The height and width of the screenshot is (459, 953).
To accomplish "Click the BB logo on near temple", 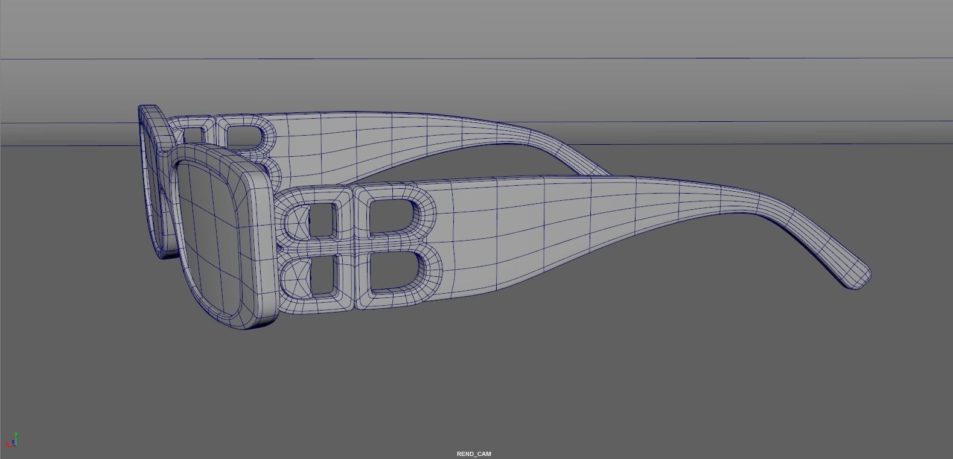I will [360, 248].
